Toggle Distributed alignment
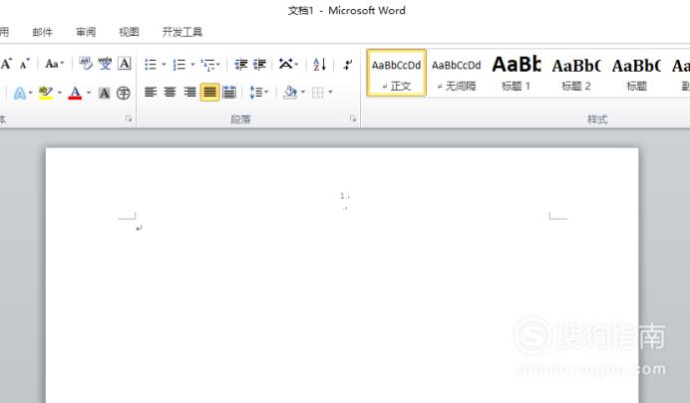 pos(229,93)
